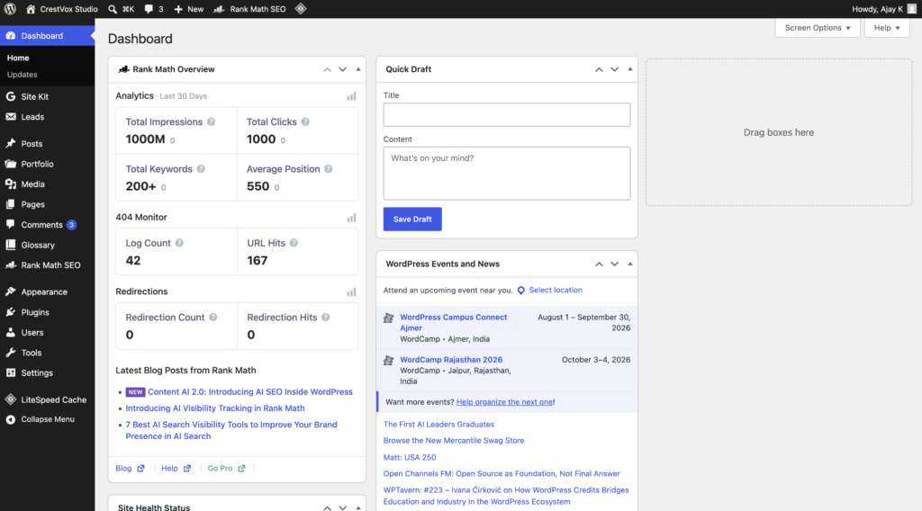Open Content AI 2.0 blog post
The height and width of the screenshot is (511, 922).
(250, 391)
